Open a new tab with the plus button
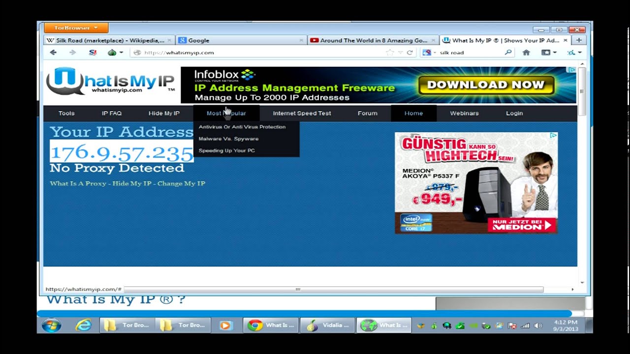The height and width of the screenshot is (354, 630). coord(579,40)
